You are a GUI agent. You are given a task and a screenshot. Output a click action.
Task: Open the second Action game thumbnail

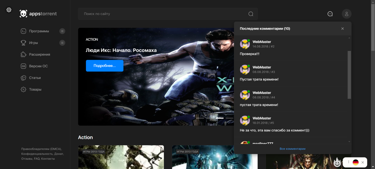point(215,157)
